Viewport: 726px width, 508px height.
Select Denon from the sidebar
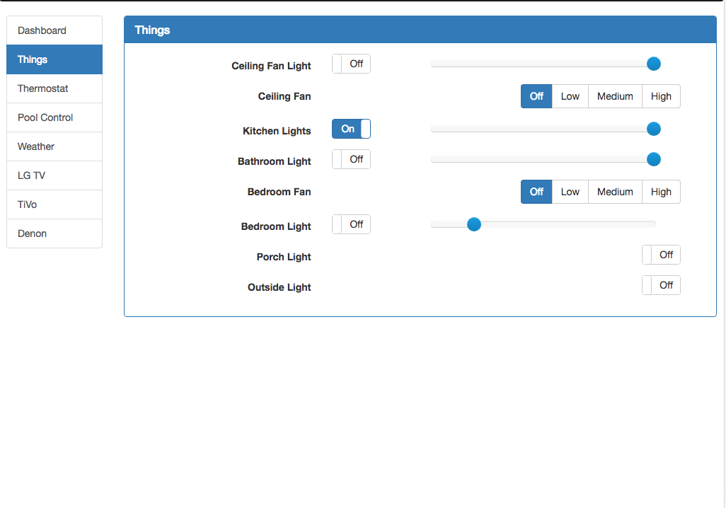click(32, 233)
